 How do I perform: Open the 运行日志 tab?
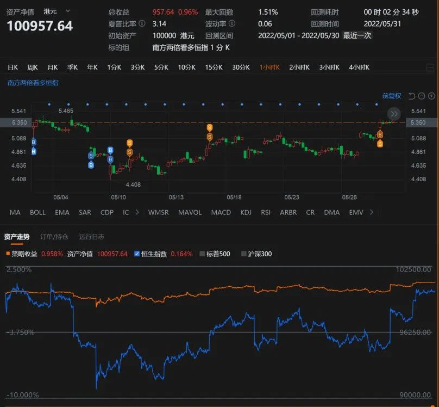[x=90, y=237]
